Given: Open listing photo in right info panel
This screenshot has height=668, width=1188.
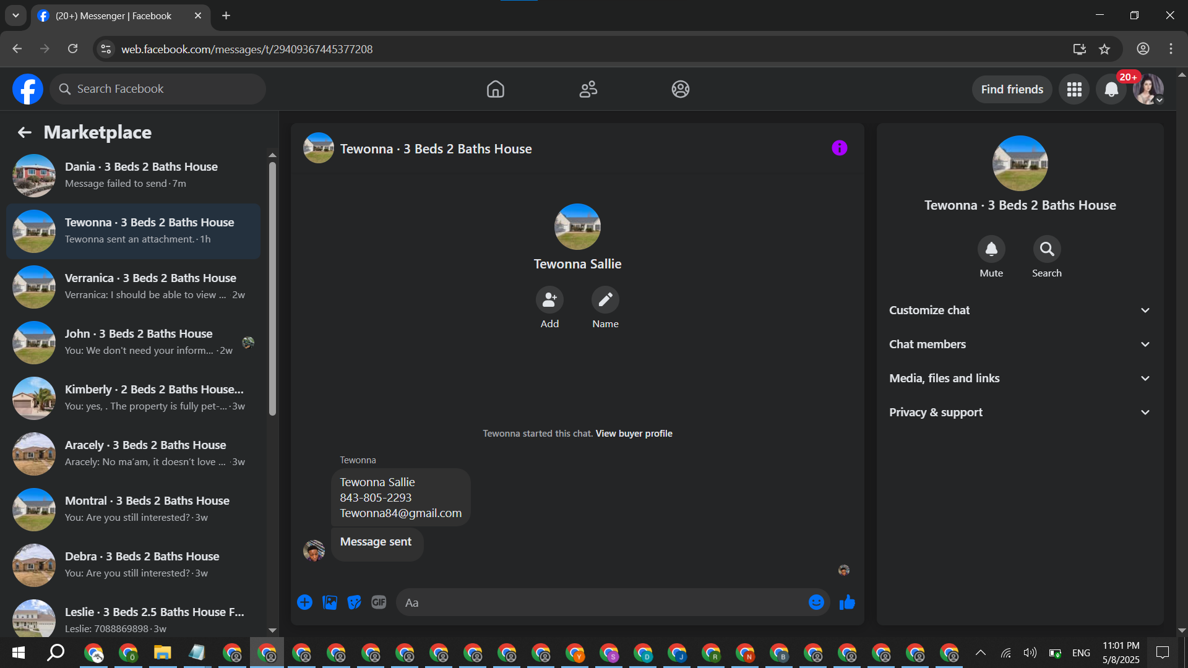Looking at the screenshot, I should [x=1020, y=163].
